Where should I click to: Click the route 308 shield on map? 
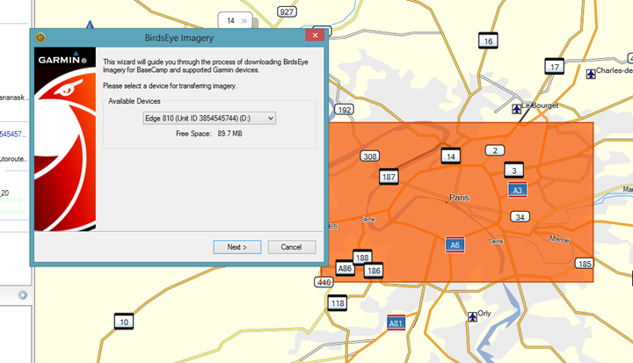pyautogui.click(x=370, y=156)
